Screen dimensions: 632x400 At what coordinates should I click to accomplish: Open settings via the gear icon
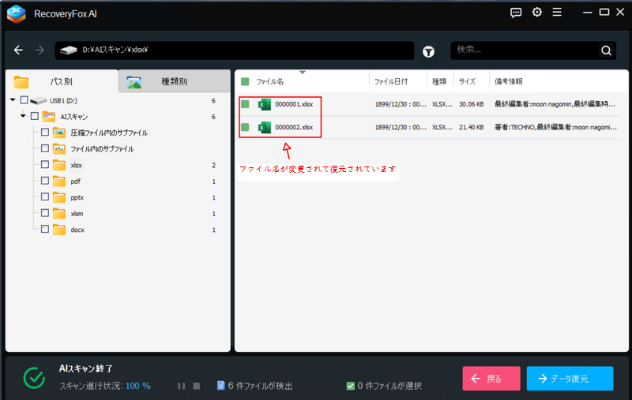click(x=537, y=13)
